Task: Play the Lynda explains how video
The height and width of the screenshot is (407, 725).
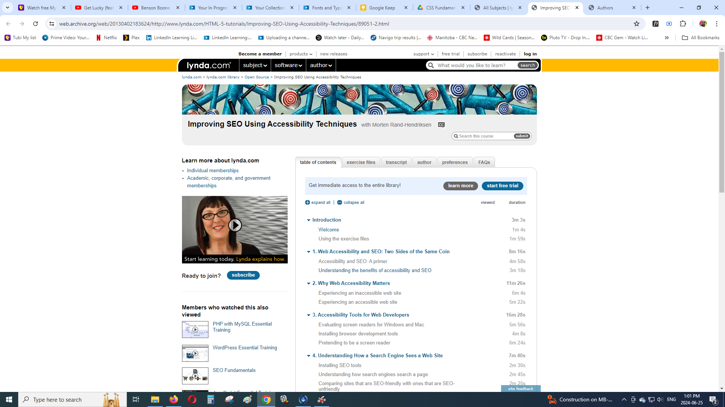Action: click(x=235, y=225)
